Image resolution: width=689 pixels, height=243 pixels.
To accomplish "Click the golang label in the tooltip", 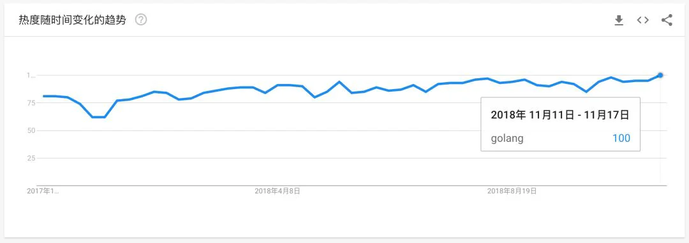I will coord(507,139).
